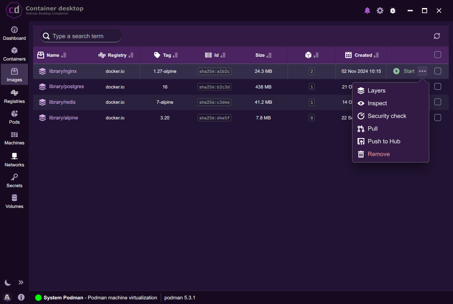The width and height of the screenshot is (453, 304).
Task: Click the green connection status indicator
Action: click(x=39, y=297)
